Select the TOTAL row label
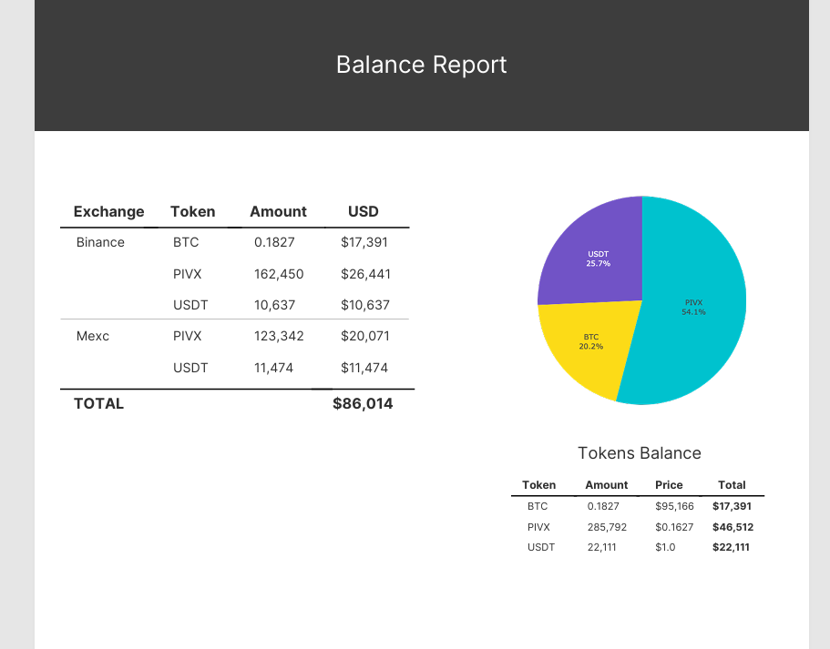This screenshot has width=830, height=649. [98, 403]
